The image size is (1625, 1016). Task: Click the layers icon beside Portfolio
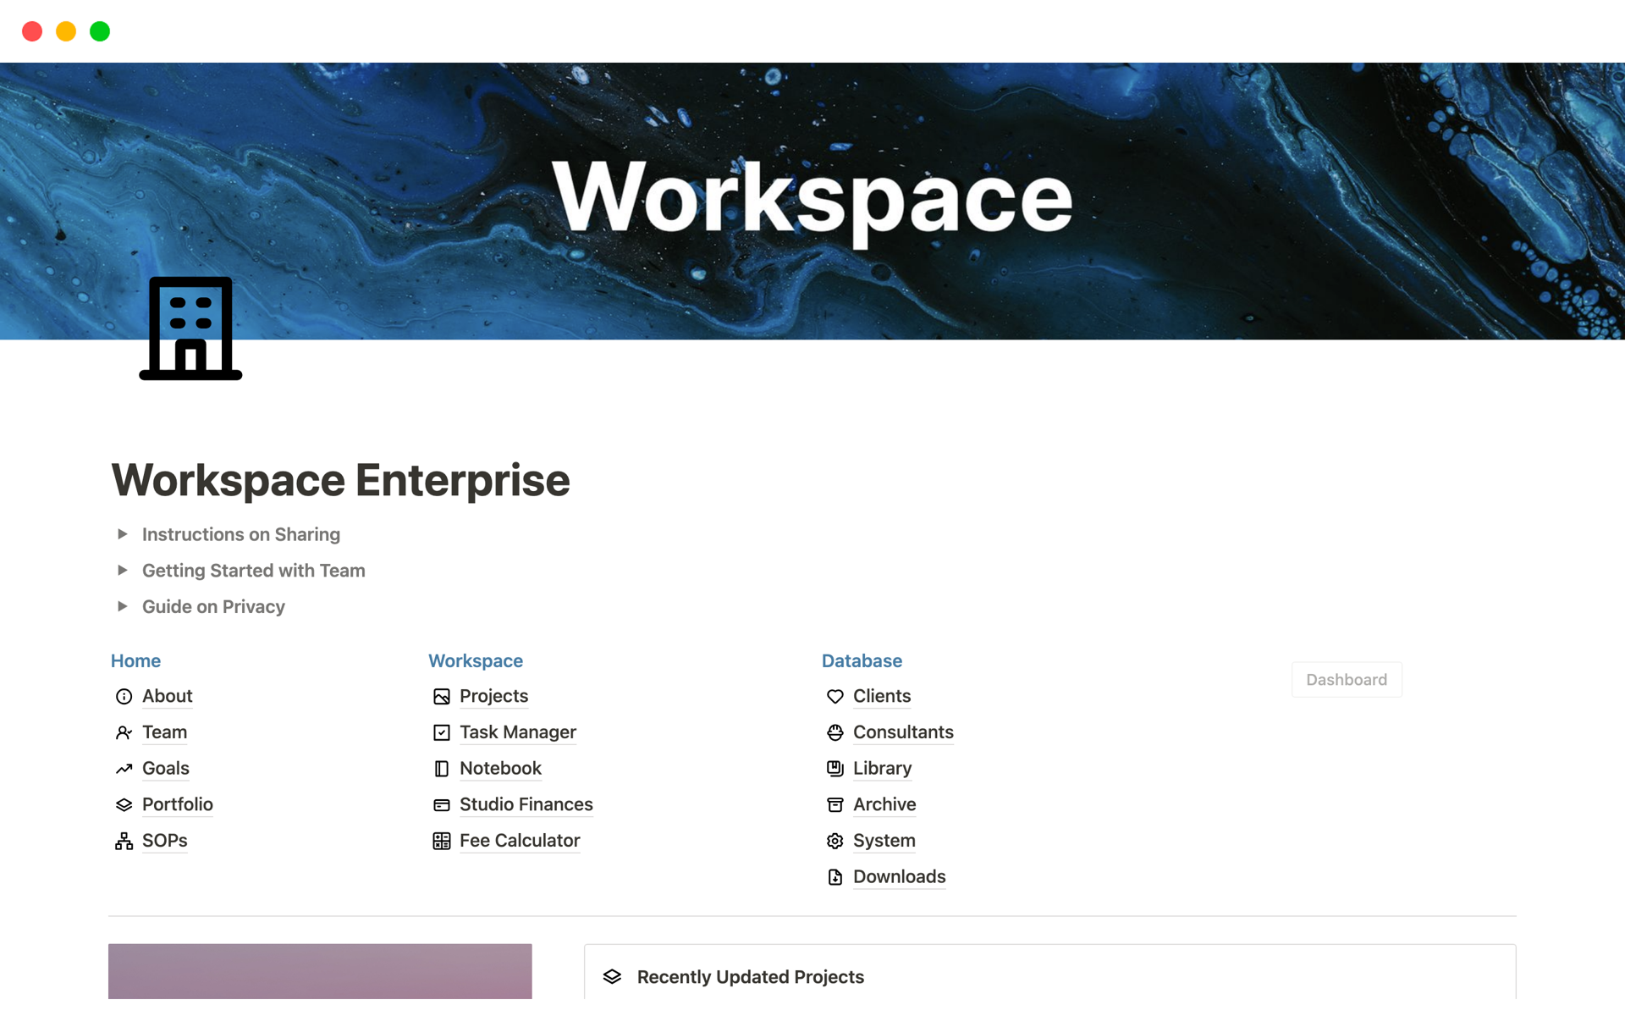[124, 804]
